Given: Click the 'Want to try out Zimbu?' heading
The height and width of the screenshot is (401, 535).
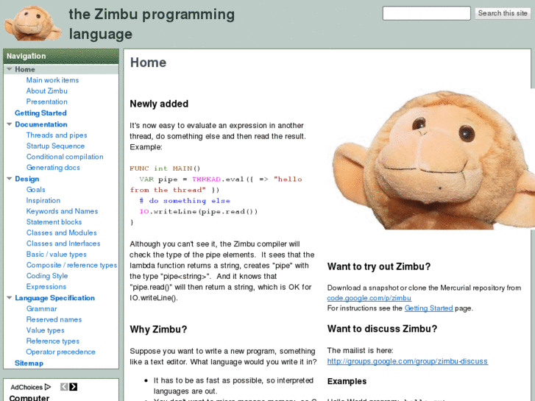Looking at the screenshot, I should 379,266.
